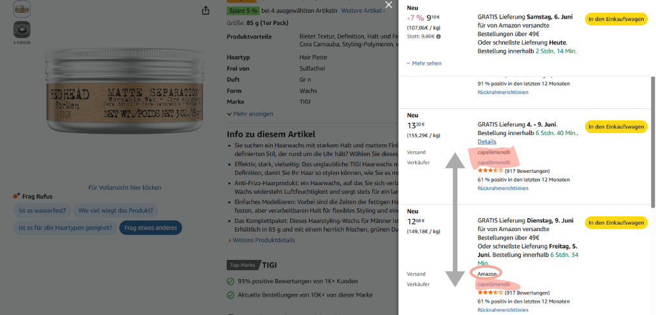This screenshot has width=656, height=315.
Task: Click the share icon above product image
Action: tap(206, 10)
